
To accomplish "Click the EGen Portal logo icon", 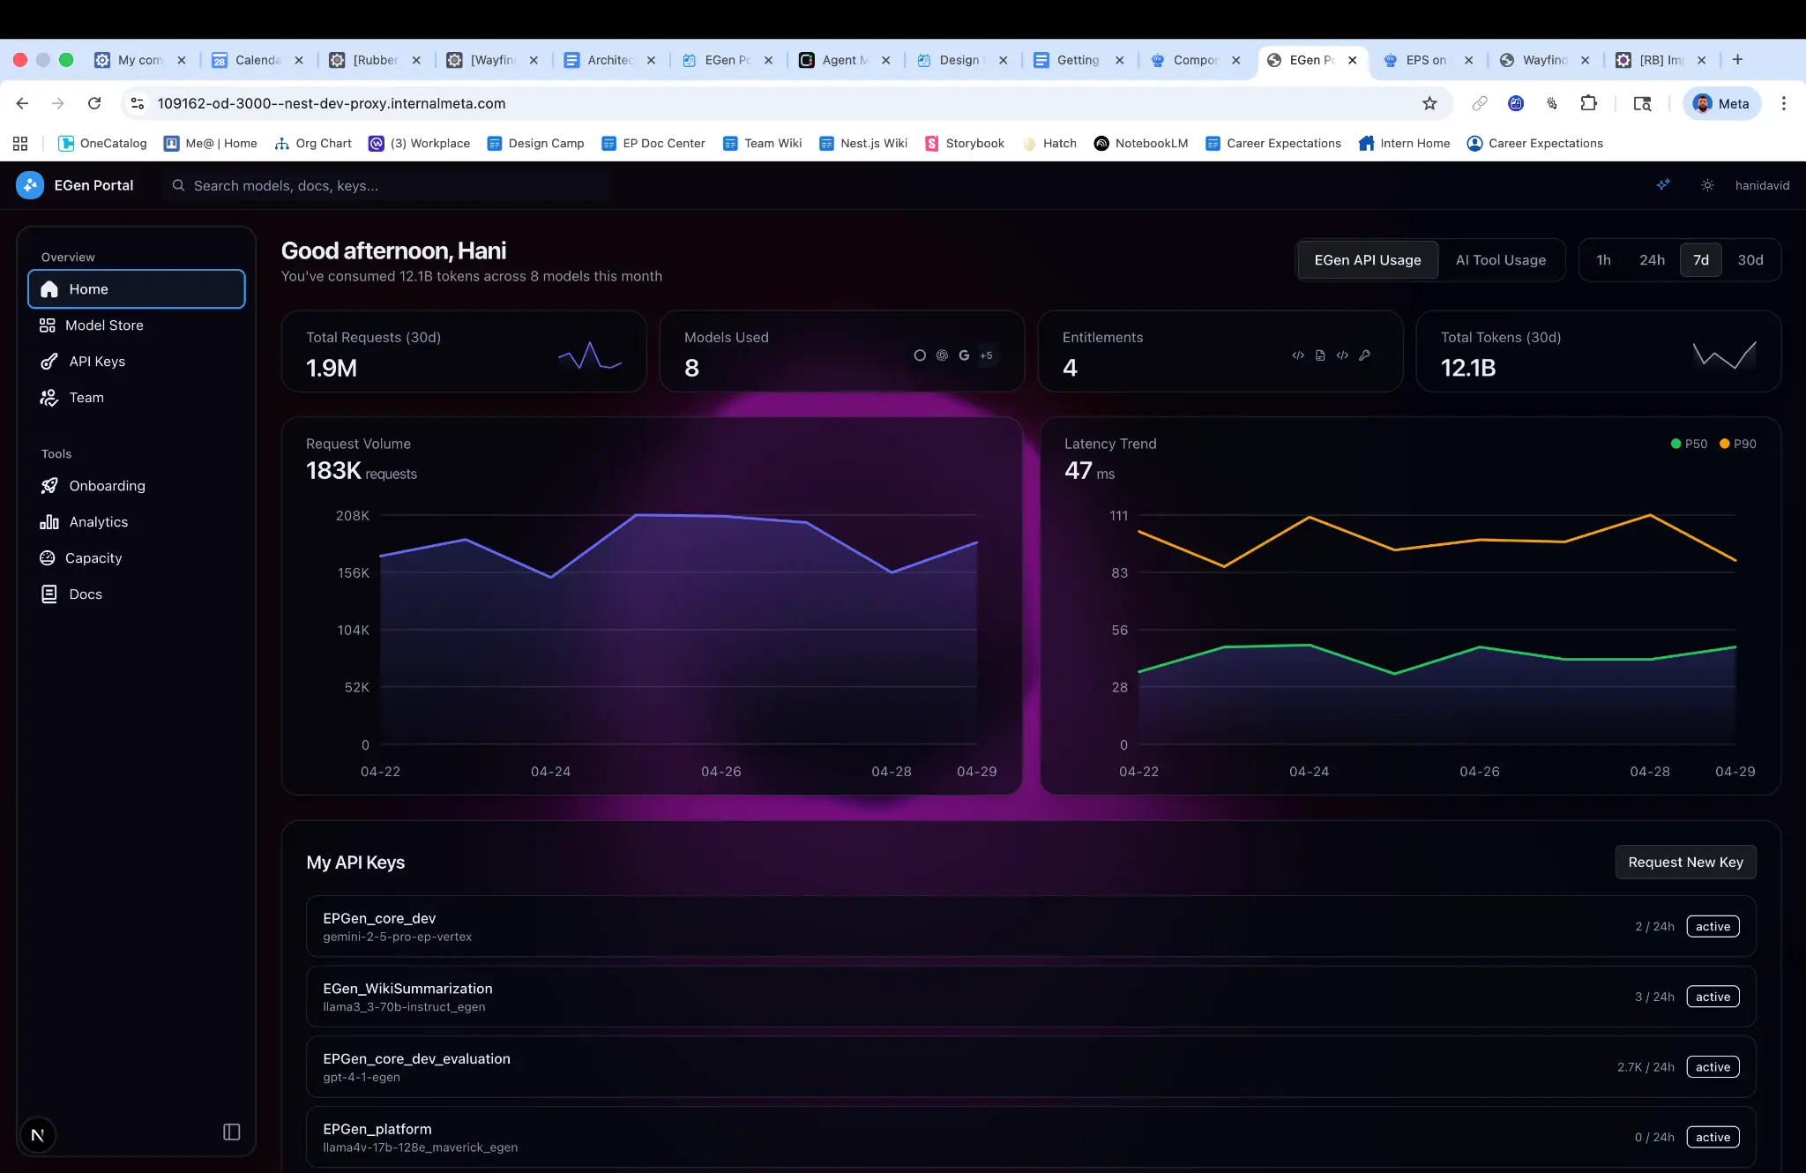I will (x=30, y=185).
